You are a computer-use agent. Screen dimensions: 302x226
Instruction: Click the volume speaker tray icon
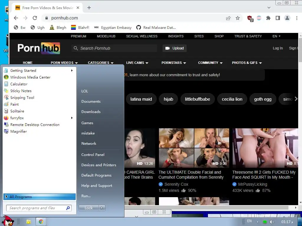point(272,222)
